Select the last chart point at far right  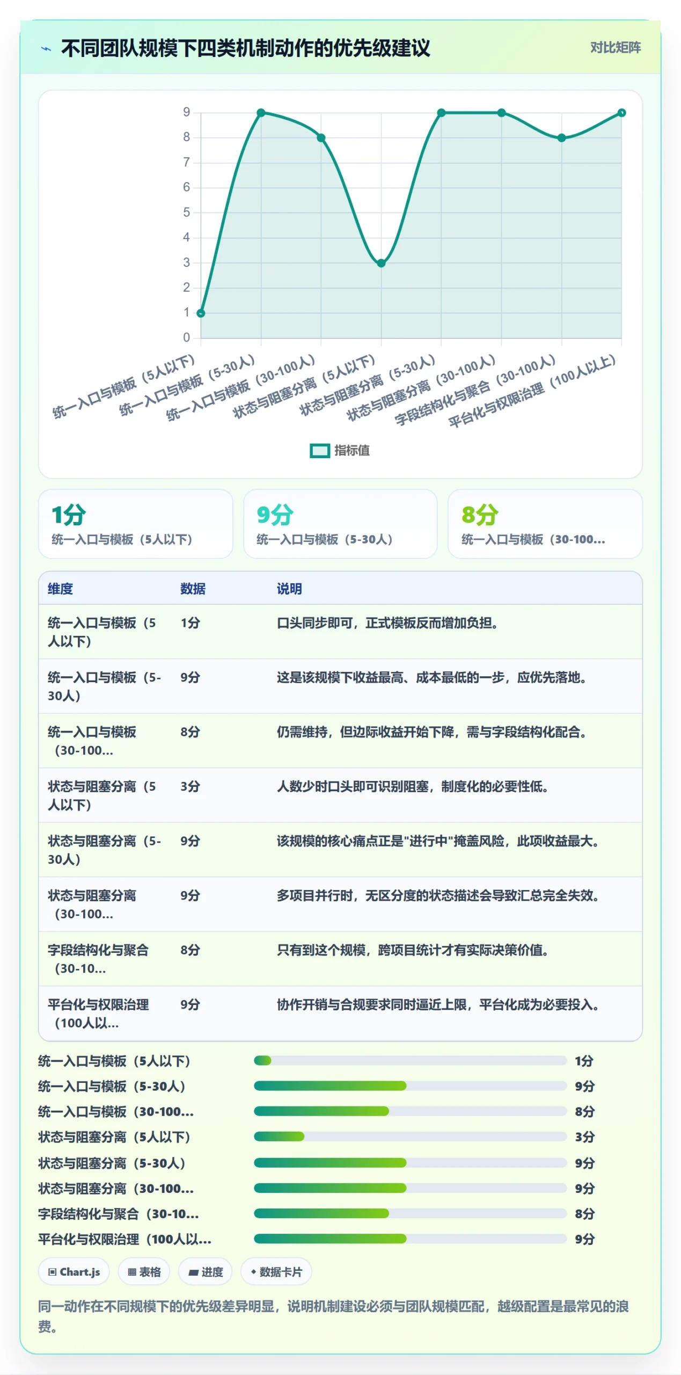(621, 113)
